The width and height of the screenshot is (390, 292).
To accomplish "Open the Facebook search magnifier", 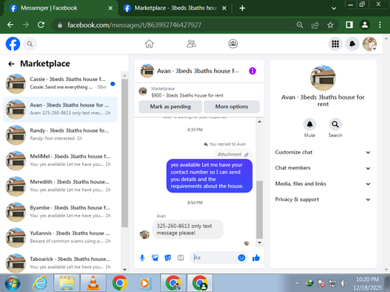I will click(x=30, y=44).
